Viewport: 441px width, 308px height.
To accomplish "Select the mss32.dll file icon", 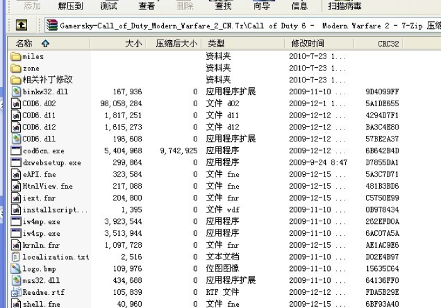I will 16,280.
